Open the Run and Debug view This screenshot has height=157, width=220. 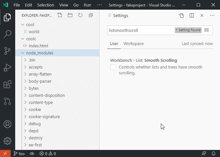tap(7, 68)
